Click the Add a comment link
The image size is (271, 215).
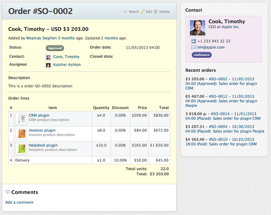click(19, 202)
